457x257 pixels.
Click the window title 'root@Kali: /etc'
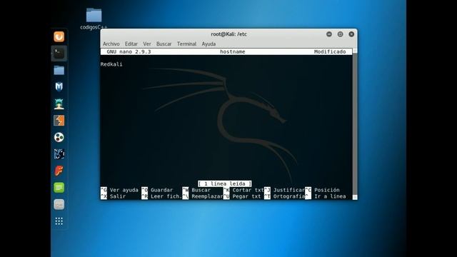coord(228,34)
